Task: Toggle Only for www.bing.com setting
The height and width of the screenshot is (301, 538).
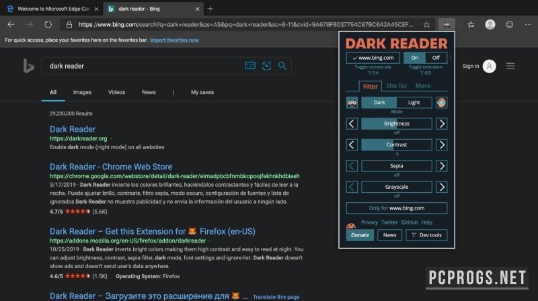Action: [x=397, y=208]
